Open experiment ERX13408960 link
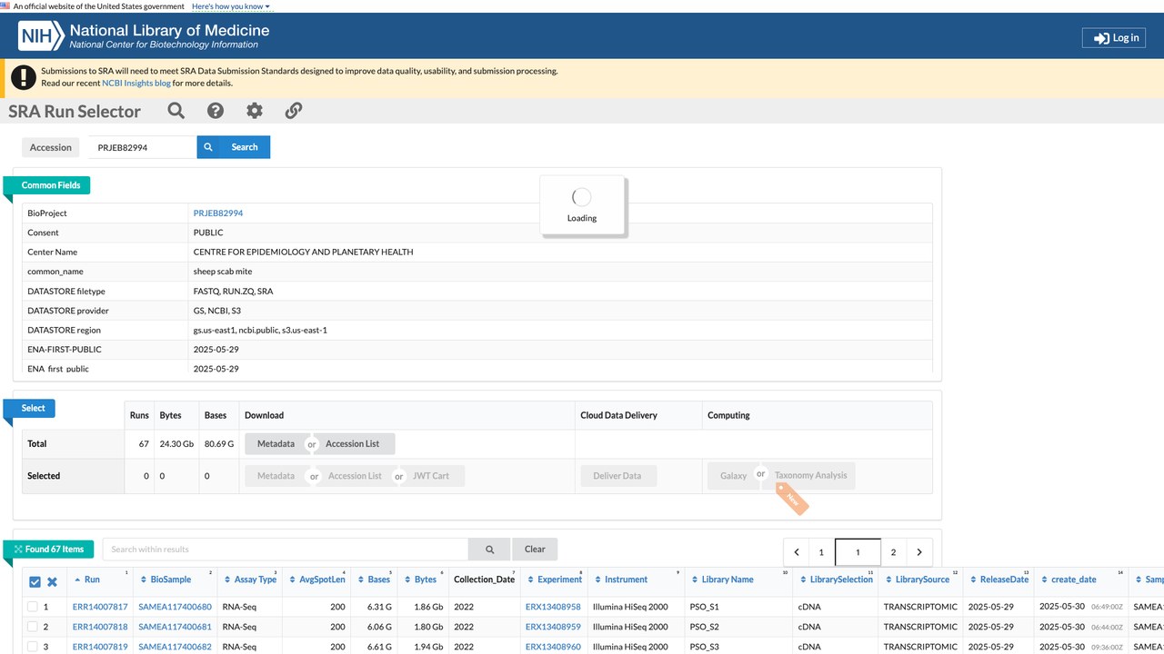The height and width of the screenshot is (654, 1164). tap(553, 647)
